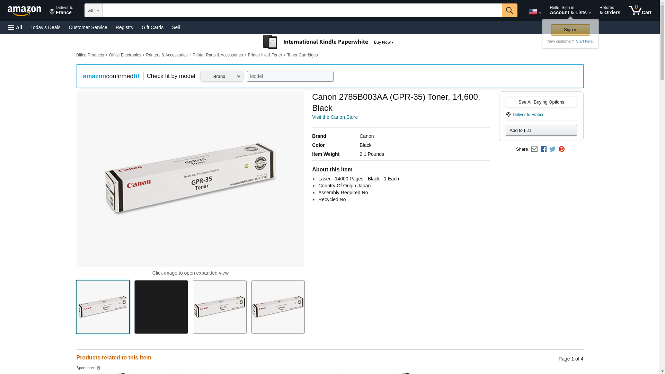The image size is (665, 374).
Task: Share on Twitter icon
Action: (x=552, y=149)
